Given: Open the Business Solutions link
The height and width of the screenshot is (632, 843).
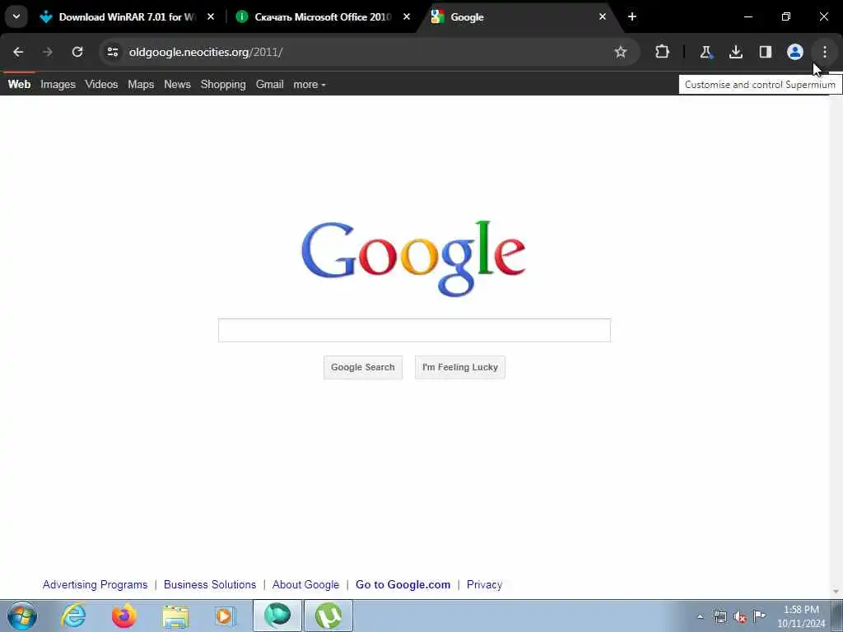Looking at the screenshot, I should click(210, 585).
